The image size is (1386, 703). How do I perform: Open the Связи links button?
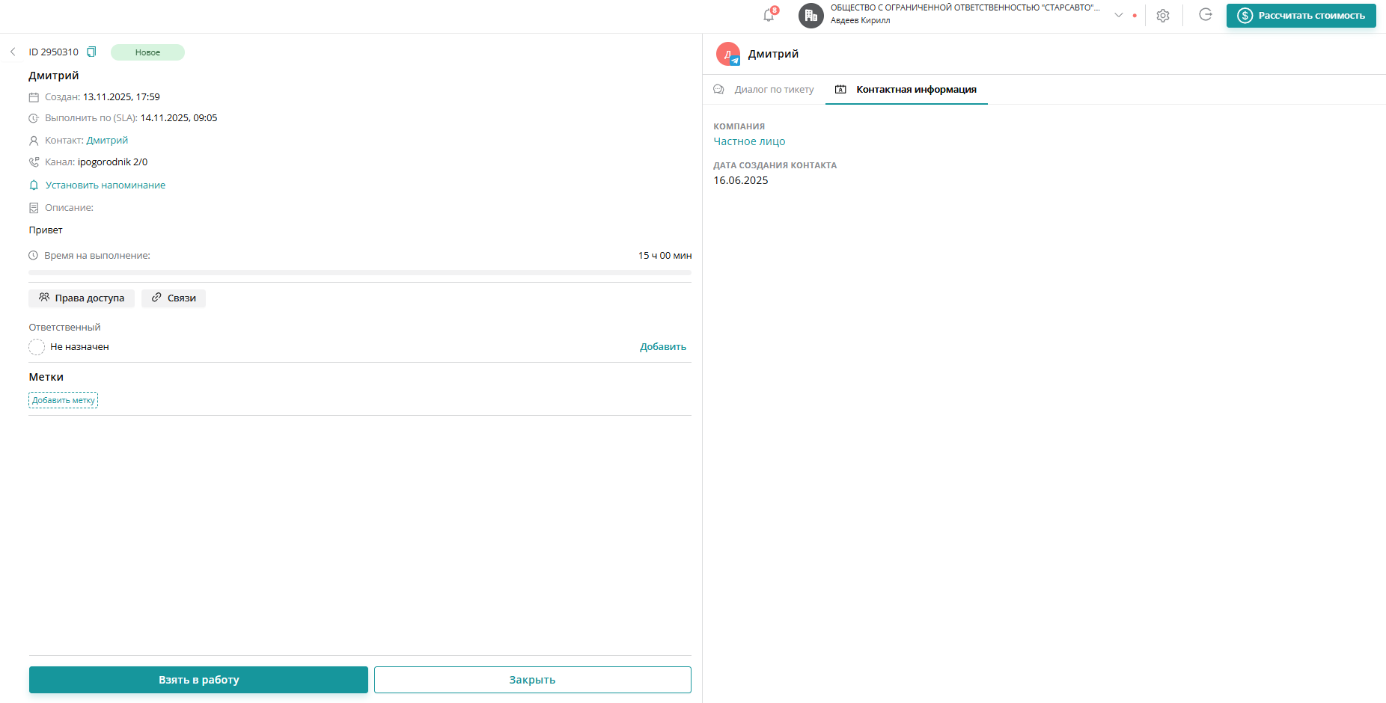(174, 298)
